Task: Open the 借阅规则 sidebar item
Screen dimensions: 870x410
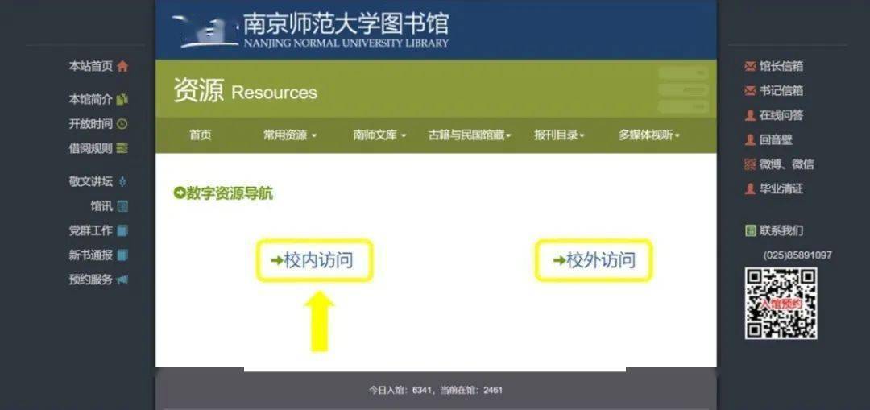Action: click(x=90, y=148)
